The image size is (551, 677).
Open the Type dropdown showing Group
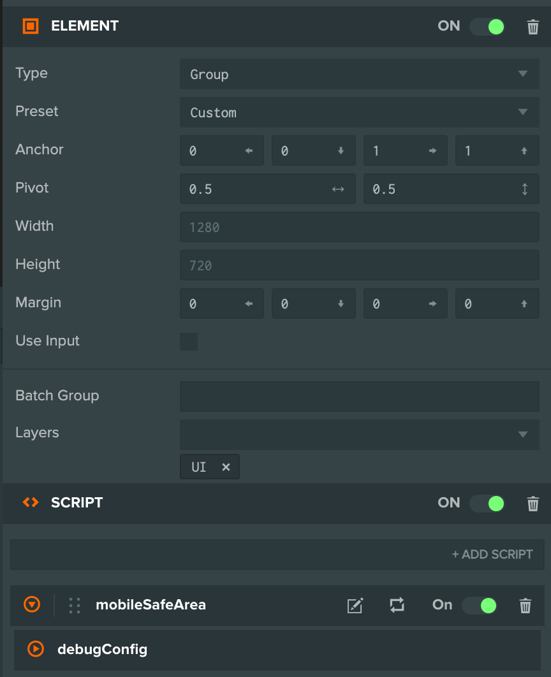tap(359, 74)
